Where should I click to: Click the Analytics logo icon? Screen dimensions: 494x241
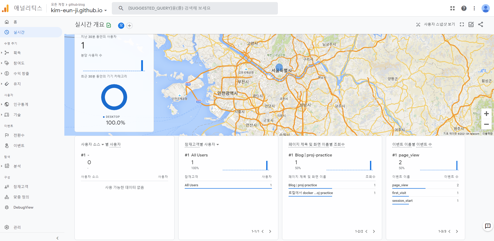[5, 8]
